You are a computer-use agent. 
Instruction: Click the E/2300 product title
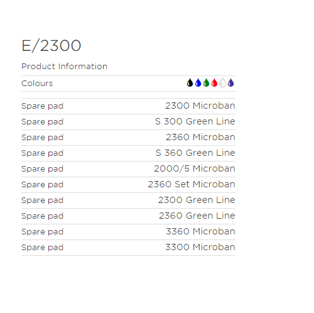[51, 46]
